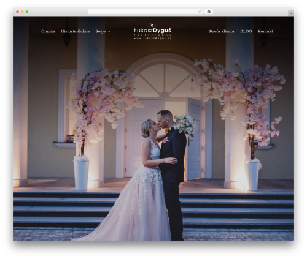Click the bride's bouquet in the photo
307x259 pixels.
click(185, 124)
